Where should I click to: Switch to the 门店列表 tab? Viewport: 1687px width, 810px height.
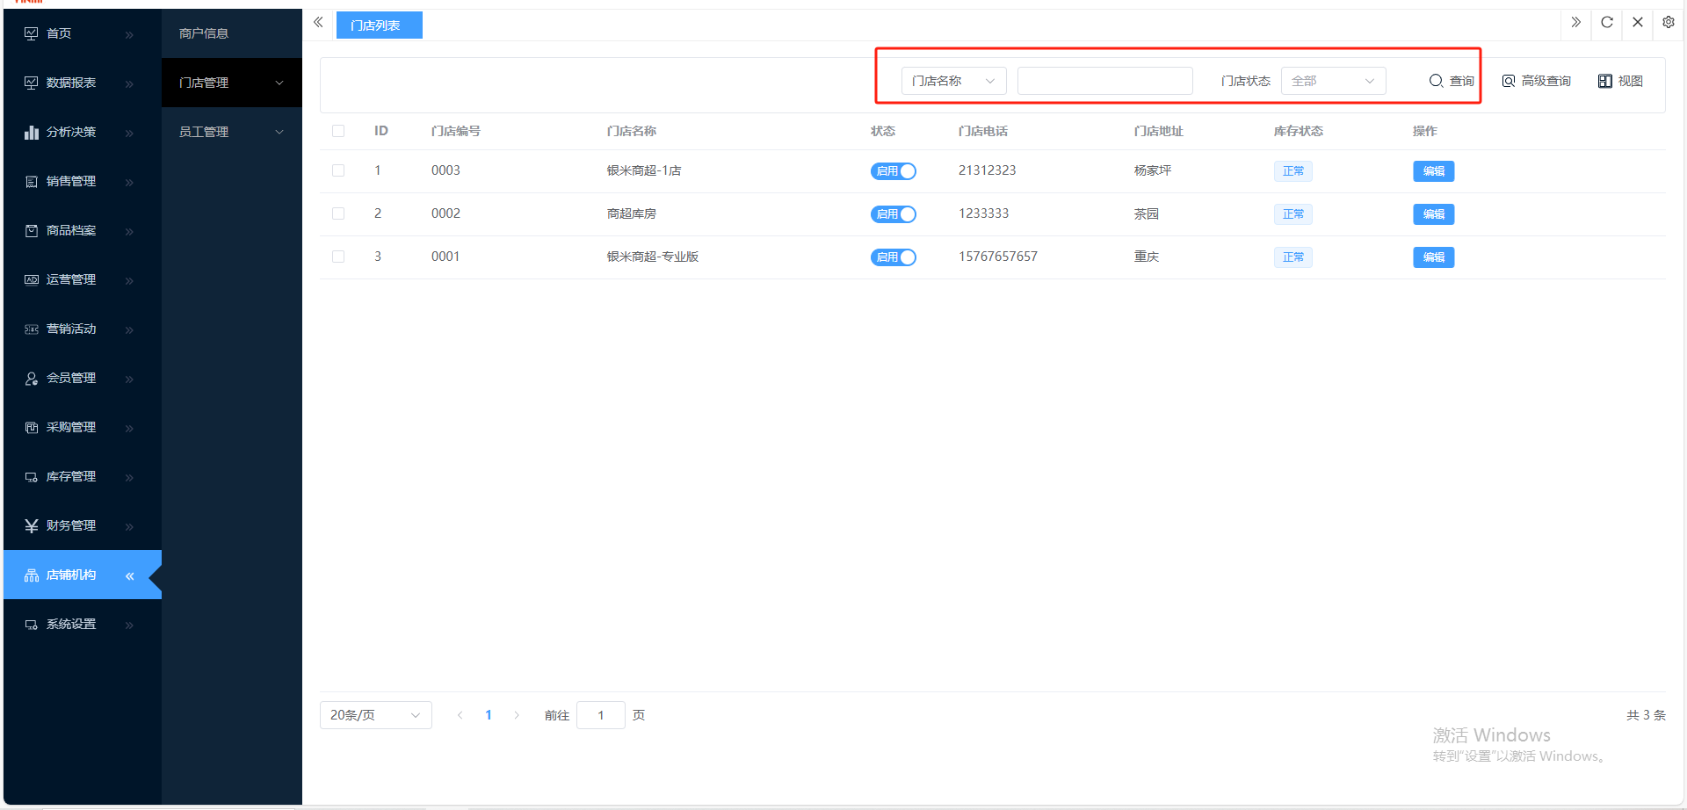[x=379, y=25]
